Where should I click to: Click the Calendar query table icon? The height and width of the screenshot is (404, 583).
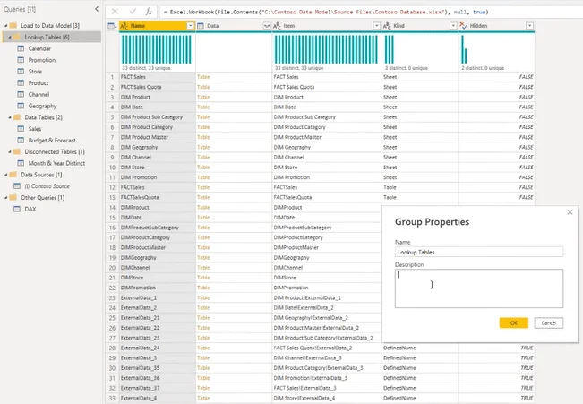(x=21, y=48)
